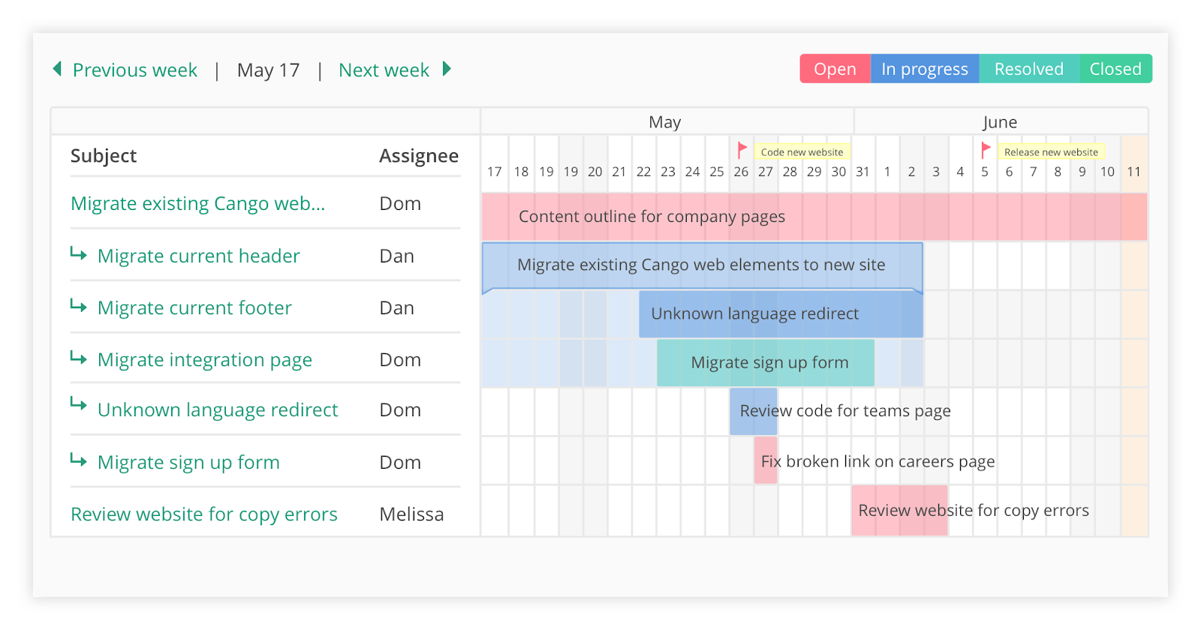Select the "Migrate sign up form" Gantt bar
The image size is (1201, 630).
766,362
